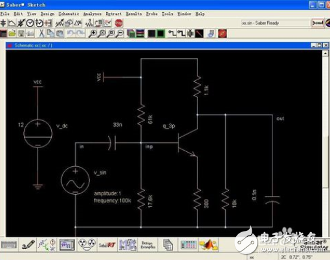The width and height of the screenshot is (330, 260).
Task: Click the yellow open folder icon
Action: [12, 34]
